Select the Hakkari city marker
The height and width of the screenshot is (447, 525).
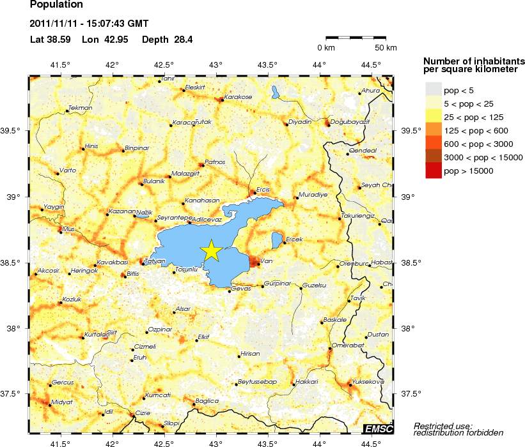click(294, 384)
